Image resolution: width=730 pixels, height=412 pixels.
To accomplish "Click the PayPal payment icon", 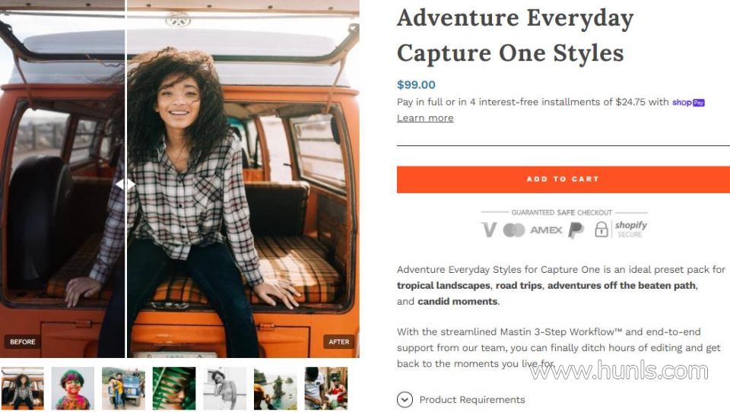I will tap(576, 230).
